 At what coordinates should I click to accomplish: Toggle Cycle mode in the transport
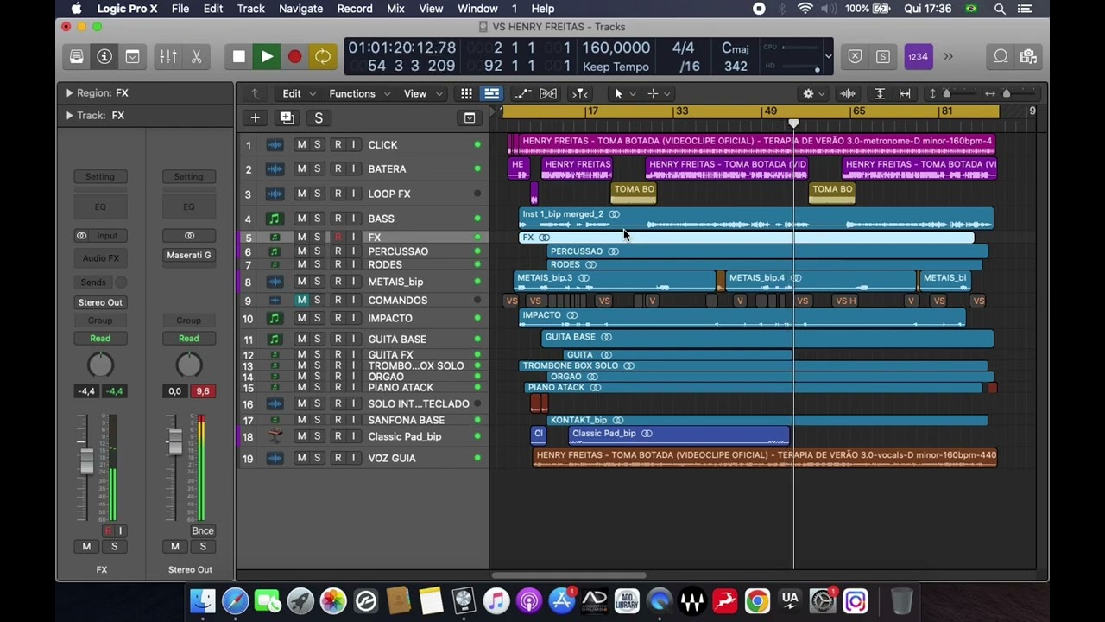pos(322,57)
